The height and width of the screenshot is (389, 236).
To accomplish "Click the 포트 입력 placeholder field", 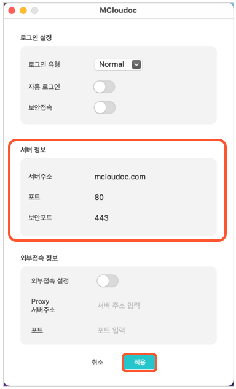I will click(111, 330).
